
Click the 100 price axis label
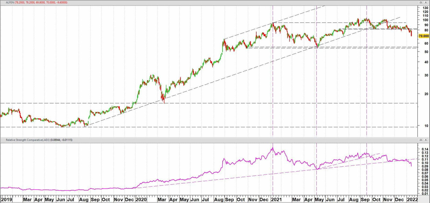[425, 20]
